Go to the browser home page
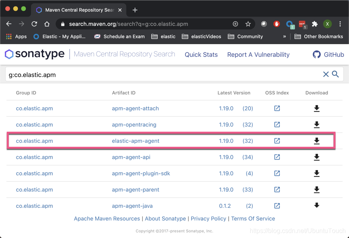349x238 pixels. click(x=47, y=24)
